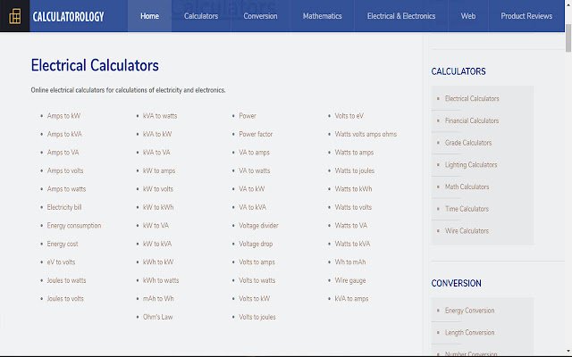Open the kVA to VA calculator

156,153
